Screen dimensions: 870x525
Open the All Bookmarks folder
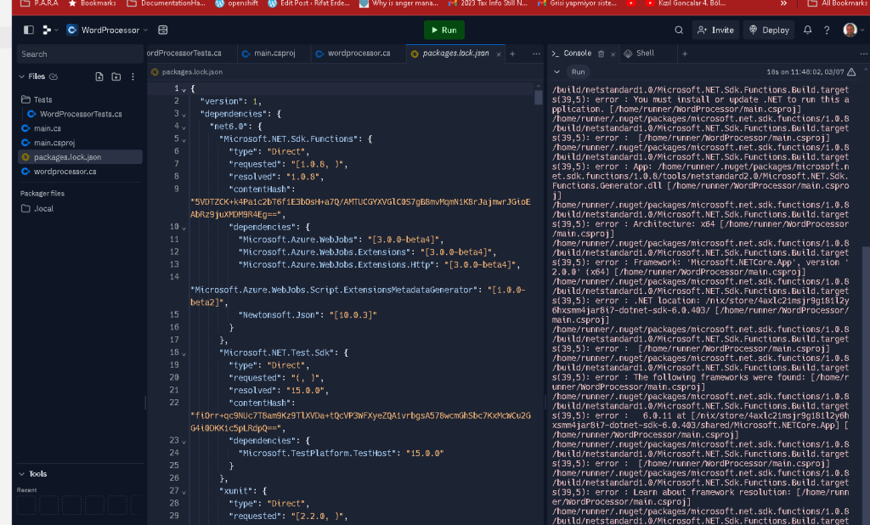point(838,3)
